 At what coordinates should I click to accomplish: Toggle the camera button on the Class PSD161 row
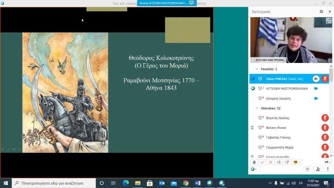coord(316,79)
